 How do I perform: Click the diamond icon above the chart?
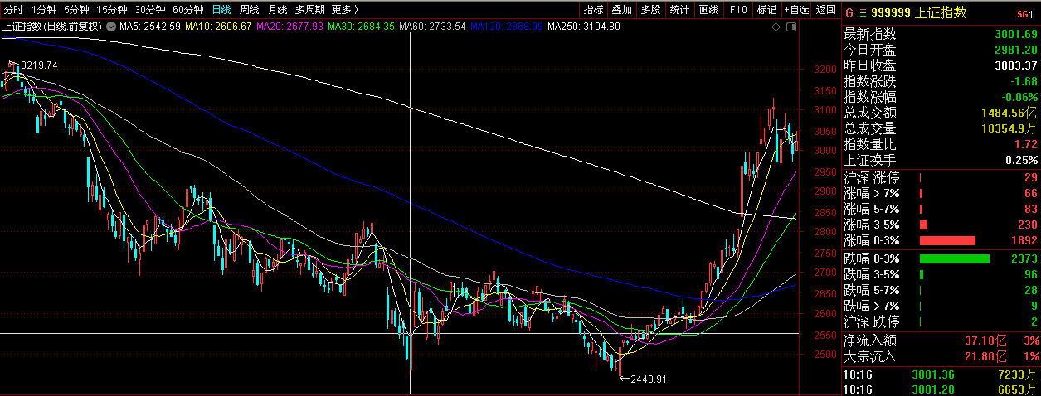pyautogui.click(x=777, y=27)
